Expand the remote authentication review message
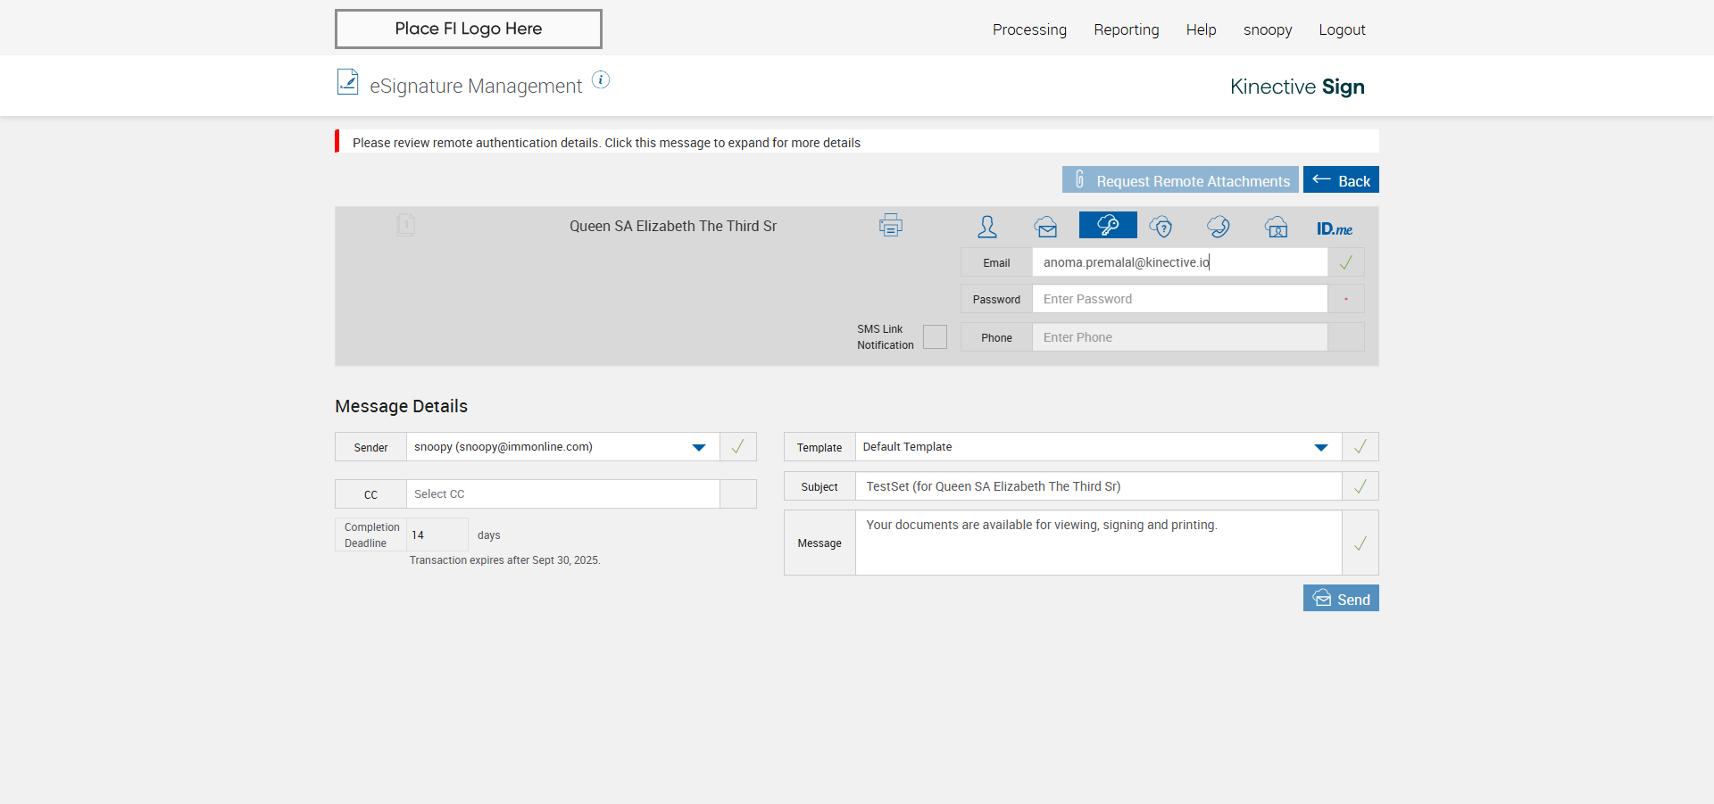 (x=607, y=143)
